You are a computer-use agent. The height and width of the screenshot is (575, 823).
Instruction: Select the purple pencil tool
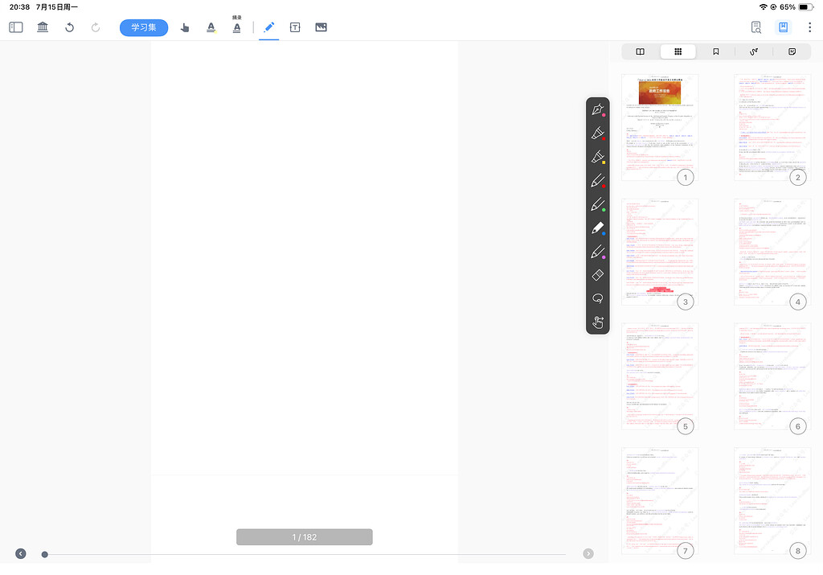[598, 251]
